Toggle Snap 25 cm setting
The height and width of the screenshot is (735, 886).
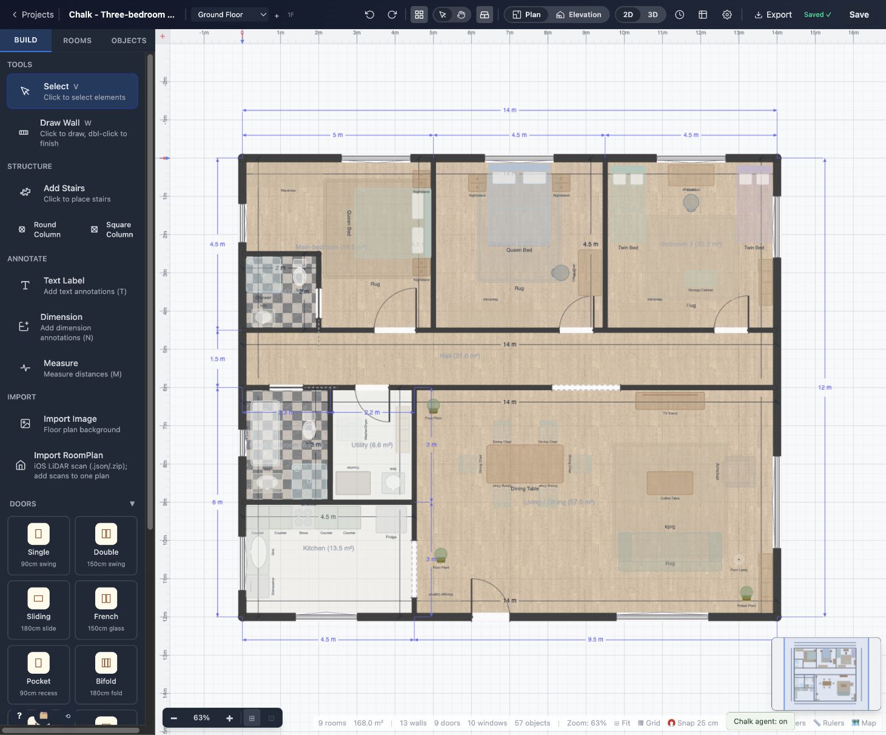[x=693, y=723]
